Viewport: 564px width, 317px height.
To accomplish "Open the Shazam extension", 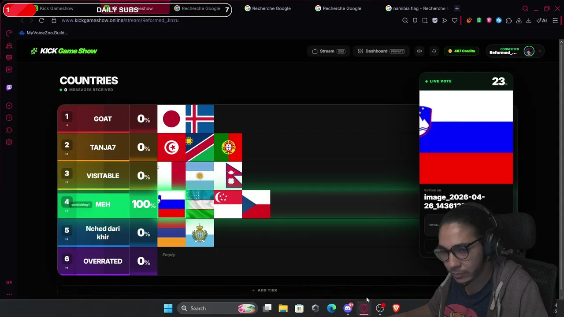I will click(499, 20).
